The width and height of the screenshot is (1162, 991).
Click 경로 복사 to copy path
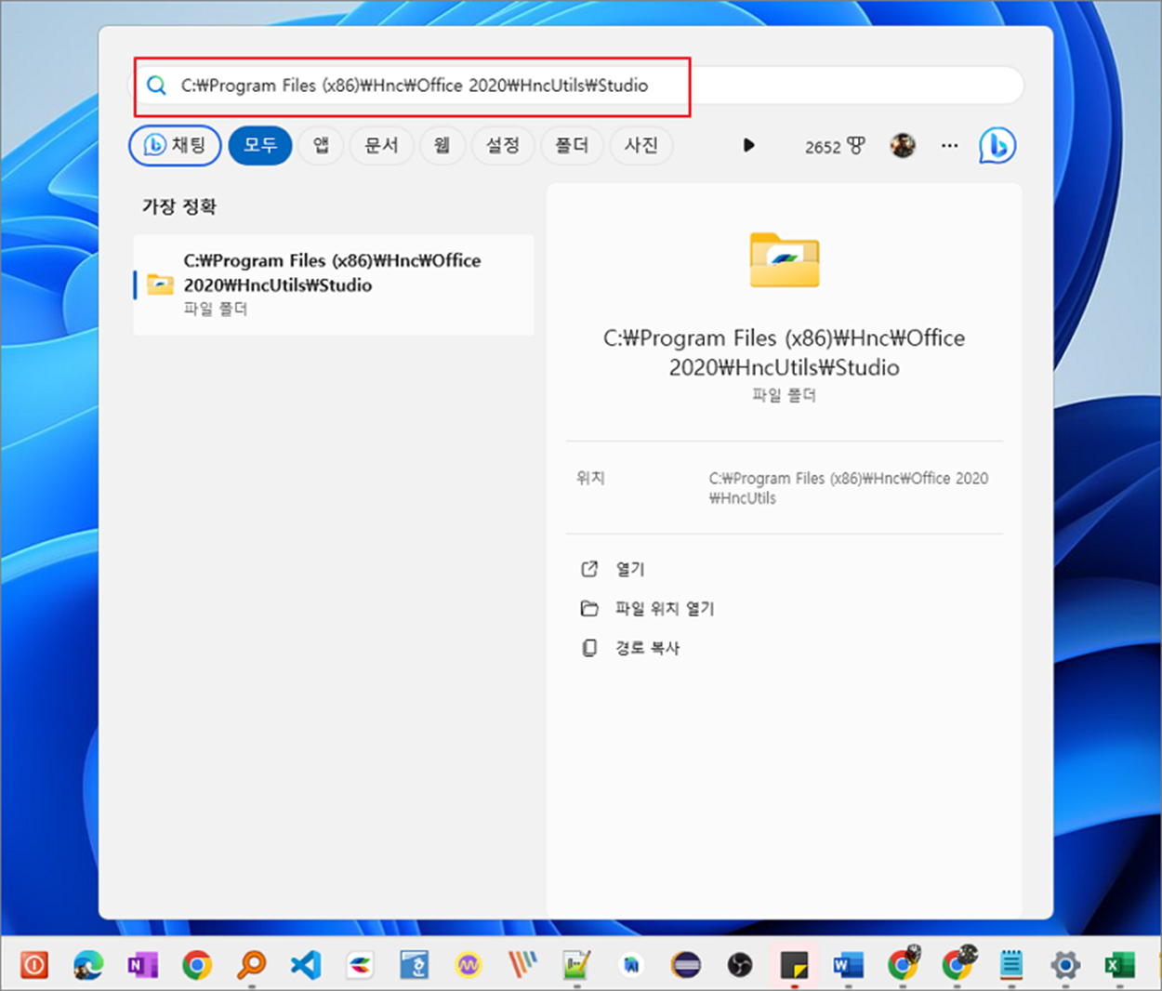[629, 648]
